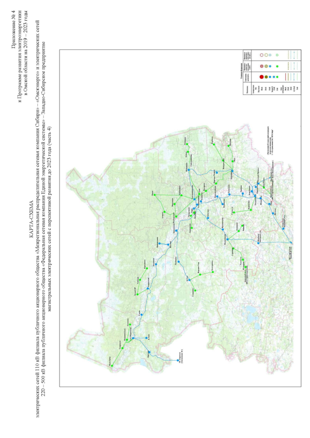The width and height of the screenshot is (310, 438).
Task: Click the Васисс green substation marker
Action: pos(154,196)
